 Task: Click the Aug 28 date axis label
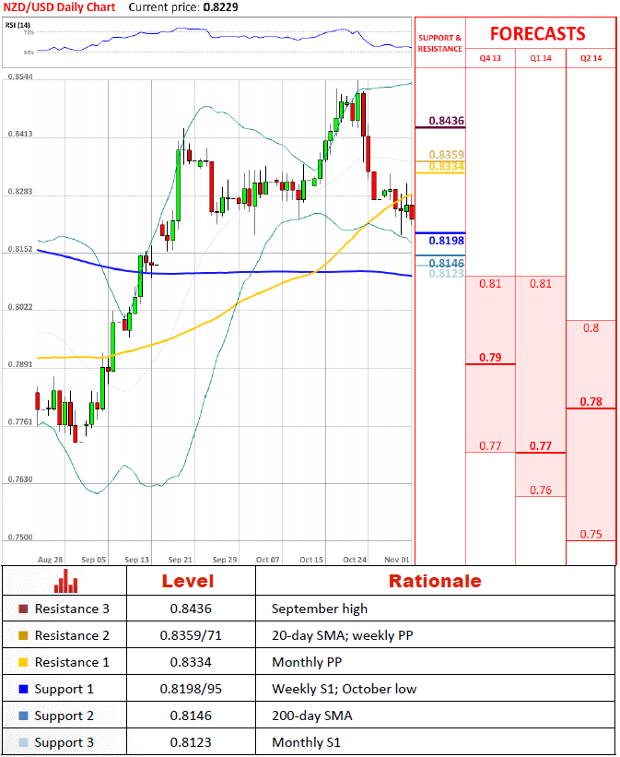click(x=50, y=560)
